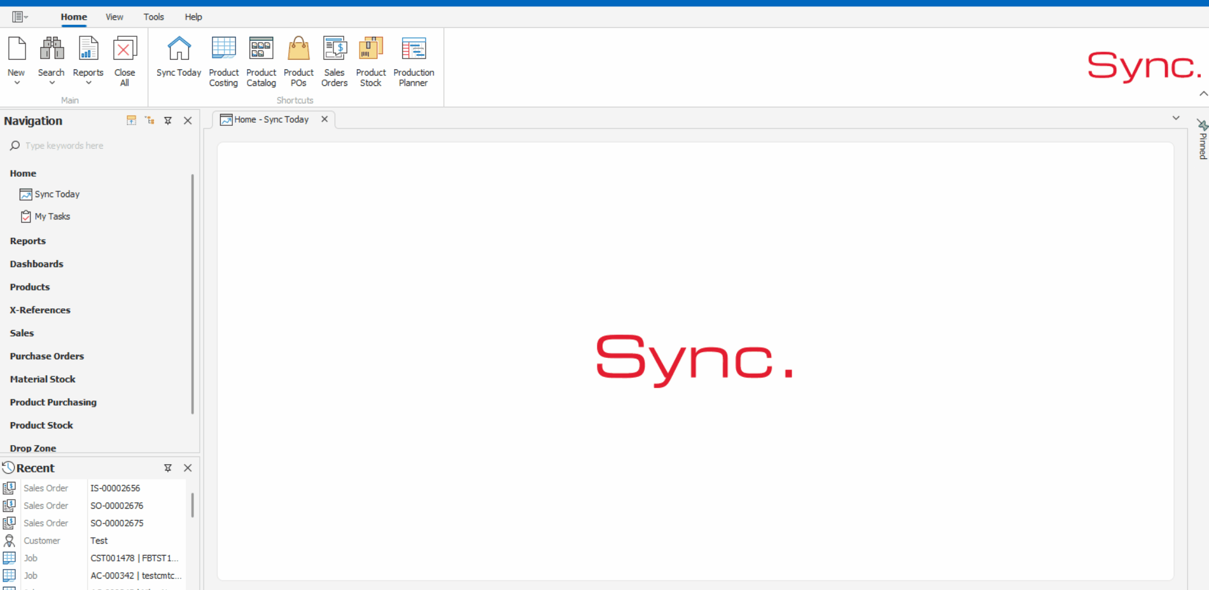This screenshot has width=1209, height=590.
Task: Expand the Products navigation group
Action: click(29, 287)
